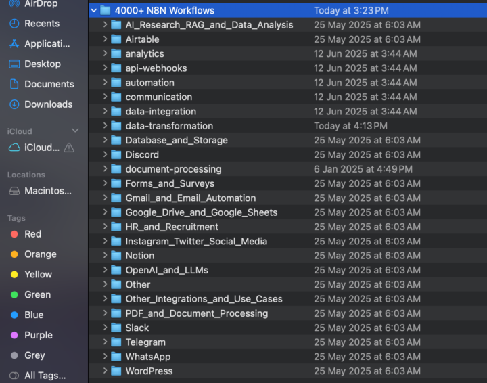Viewport: 487px width, 383px height.
Task: Select the Slack folder date modified cell
Action: click(x=367, y=328)
